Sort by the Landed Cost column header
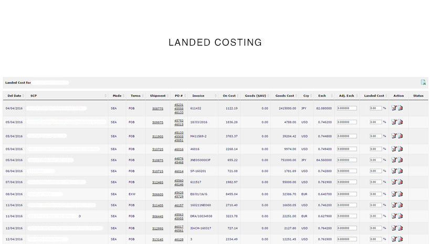The image size is (430, 244). click(374, 96)
